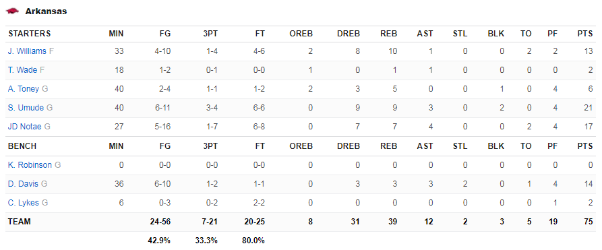Image resolution: width=602 pixels, height=250 pixels.
Task: Click the starters MIN column header
Action: pyautogui.click(x=117, y=34)
